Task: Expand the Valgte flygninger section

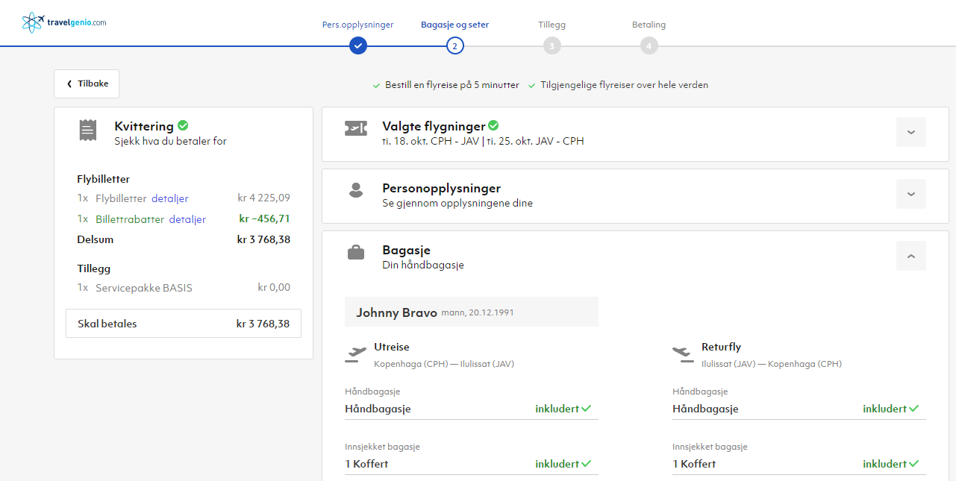Action: point(910,132)
